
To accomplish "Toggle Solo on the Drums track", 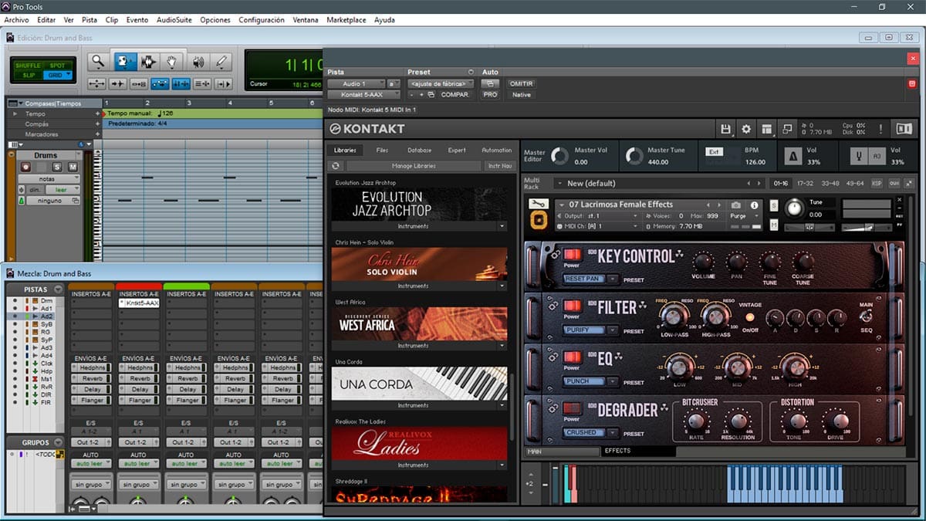I will pos(56,167).
